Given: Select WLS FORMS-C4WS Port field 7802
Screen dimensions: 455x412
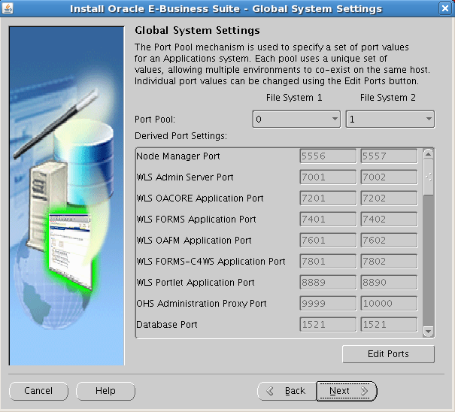Looking at the screenshot, I should 389,261.
